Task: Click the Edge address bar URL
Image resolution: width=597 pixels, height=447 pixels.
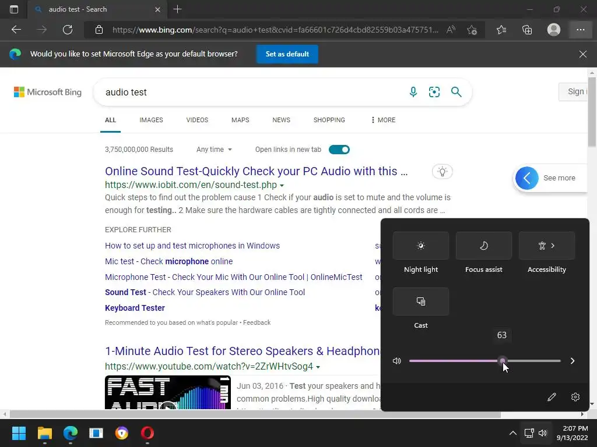Action: pyautogui.click(x=275, y=30)
